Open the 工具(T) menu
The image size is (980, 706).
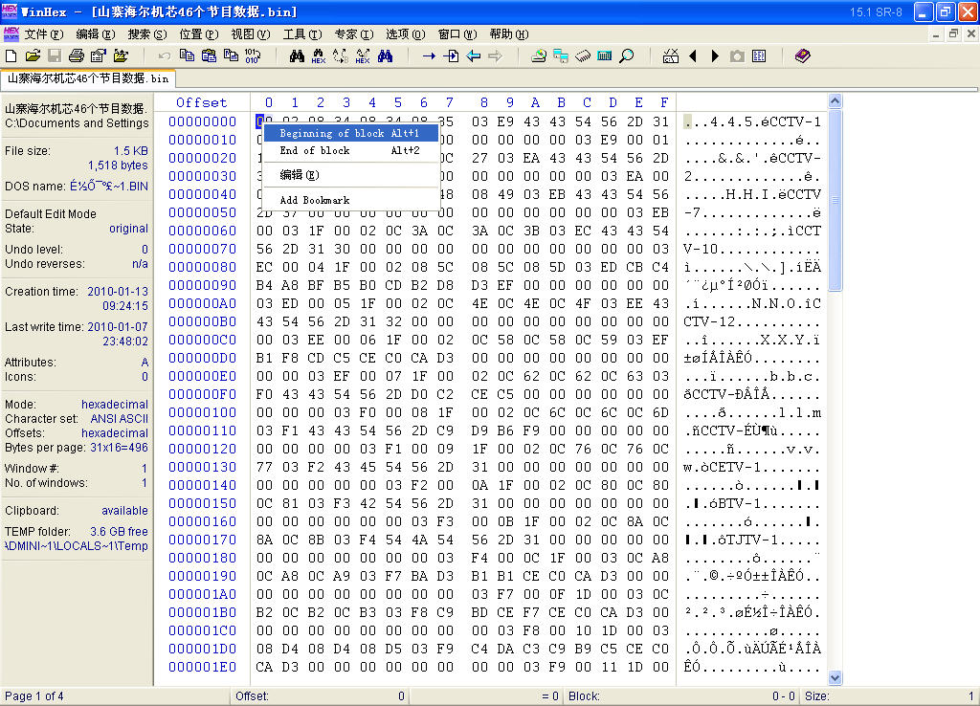tap(302, 33)
